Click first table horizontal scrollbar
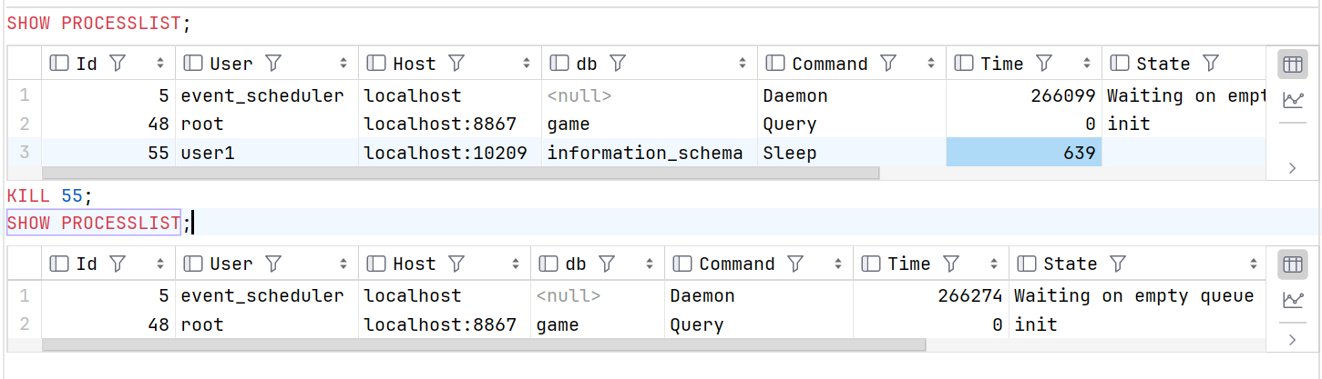1322x379 pixels. [x=461, y=173]
